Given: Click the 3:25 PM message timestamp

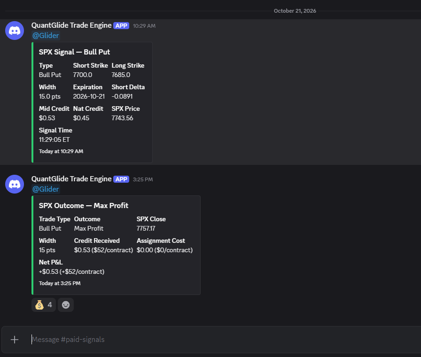Looking at the screenshot, I should pos(143,179).
